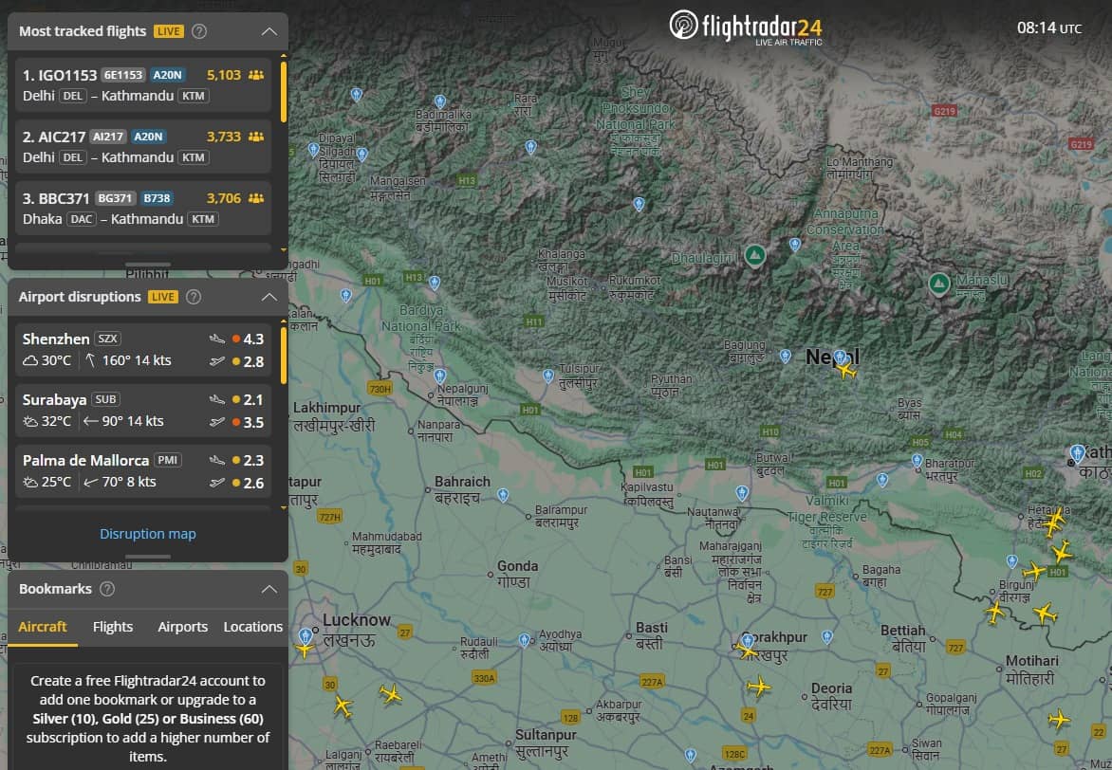Image resolution: width=1112 pixels, height=770 pixels.
Task: Collapse the Airport disruptions panel
Action: pos(269,297)
